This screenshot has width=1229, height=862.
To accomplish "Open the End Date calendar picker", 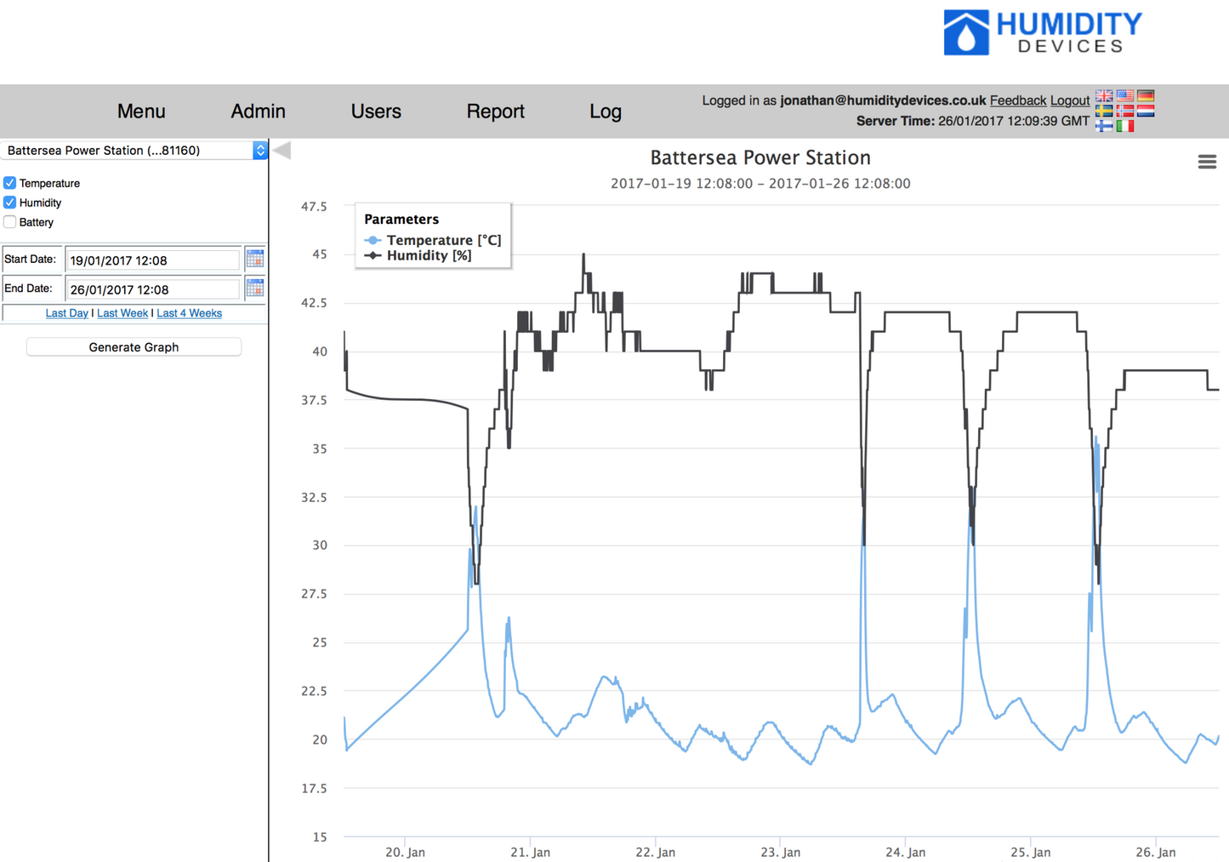I will point(254,288).
